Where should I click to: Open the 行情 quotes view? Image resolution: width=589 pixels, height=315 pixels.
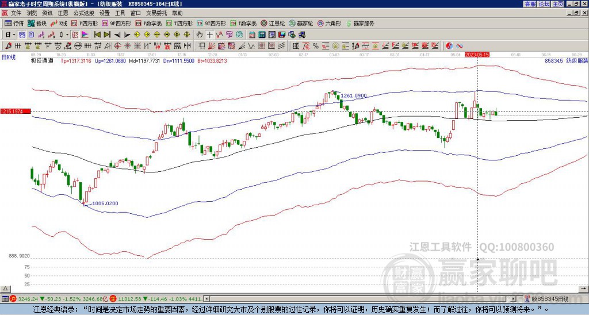(14, 23)
